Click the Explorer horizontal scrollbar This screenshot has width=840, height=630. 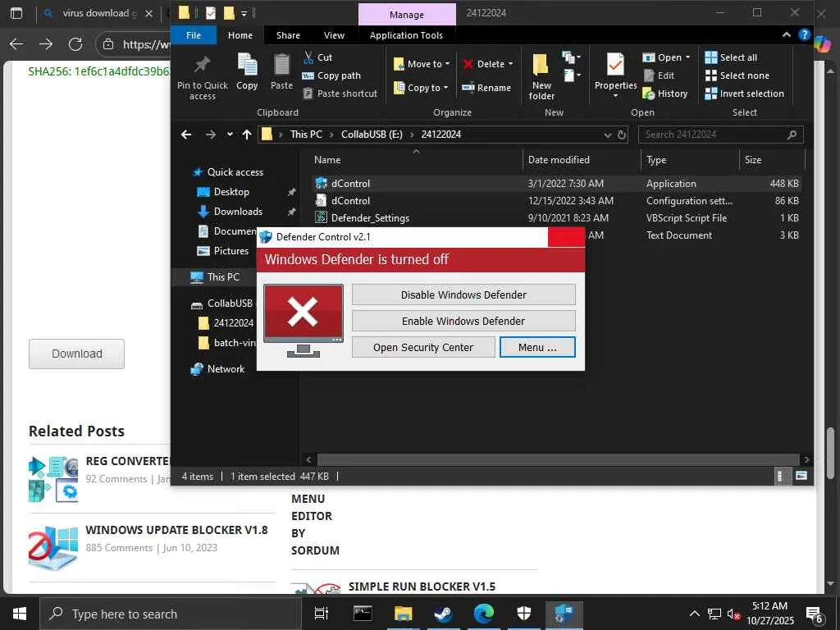pos(557,459)
